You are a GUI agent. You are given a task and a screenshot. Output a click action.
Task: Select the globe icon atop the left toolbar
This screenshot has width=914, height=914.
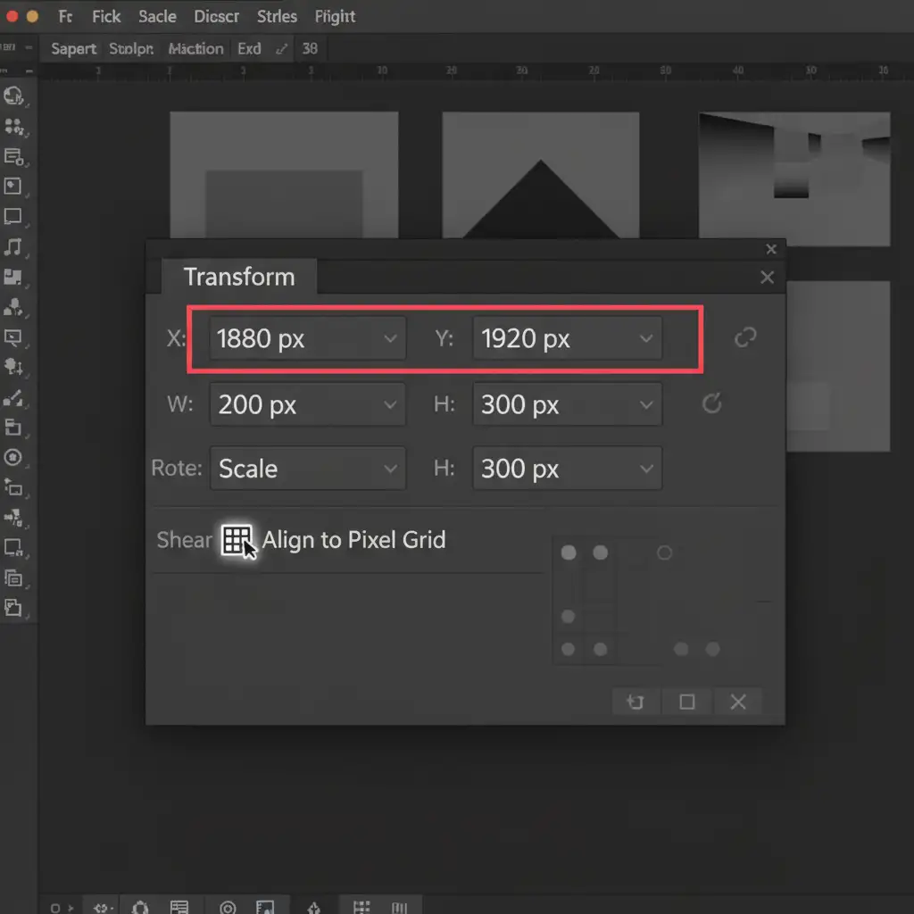tap(12, 96)
